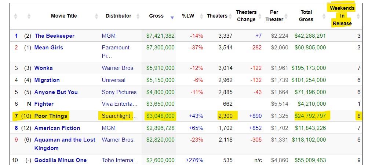Open the Universal distributor link
368x165 pixels.
click(x=113, y=80)
